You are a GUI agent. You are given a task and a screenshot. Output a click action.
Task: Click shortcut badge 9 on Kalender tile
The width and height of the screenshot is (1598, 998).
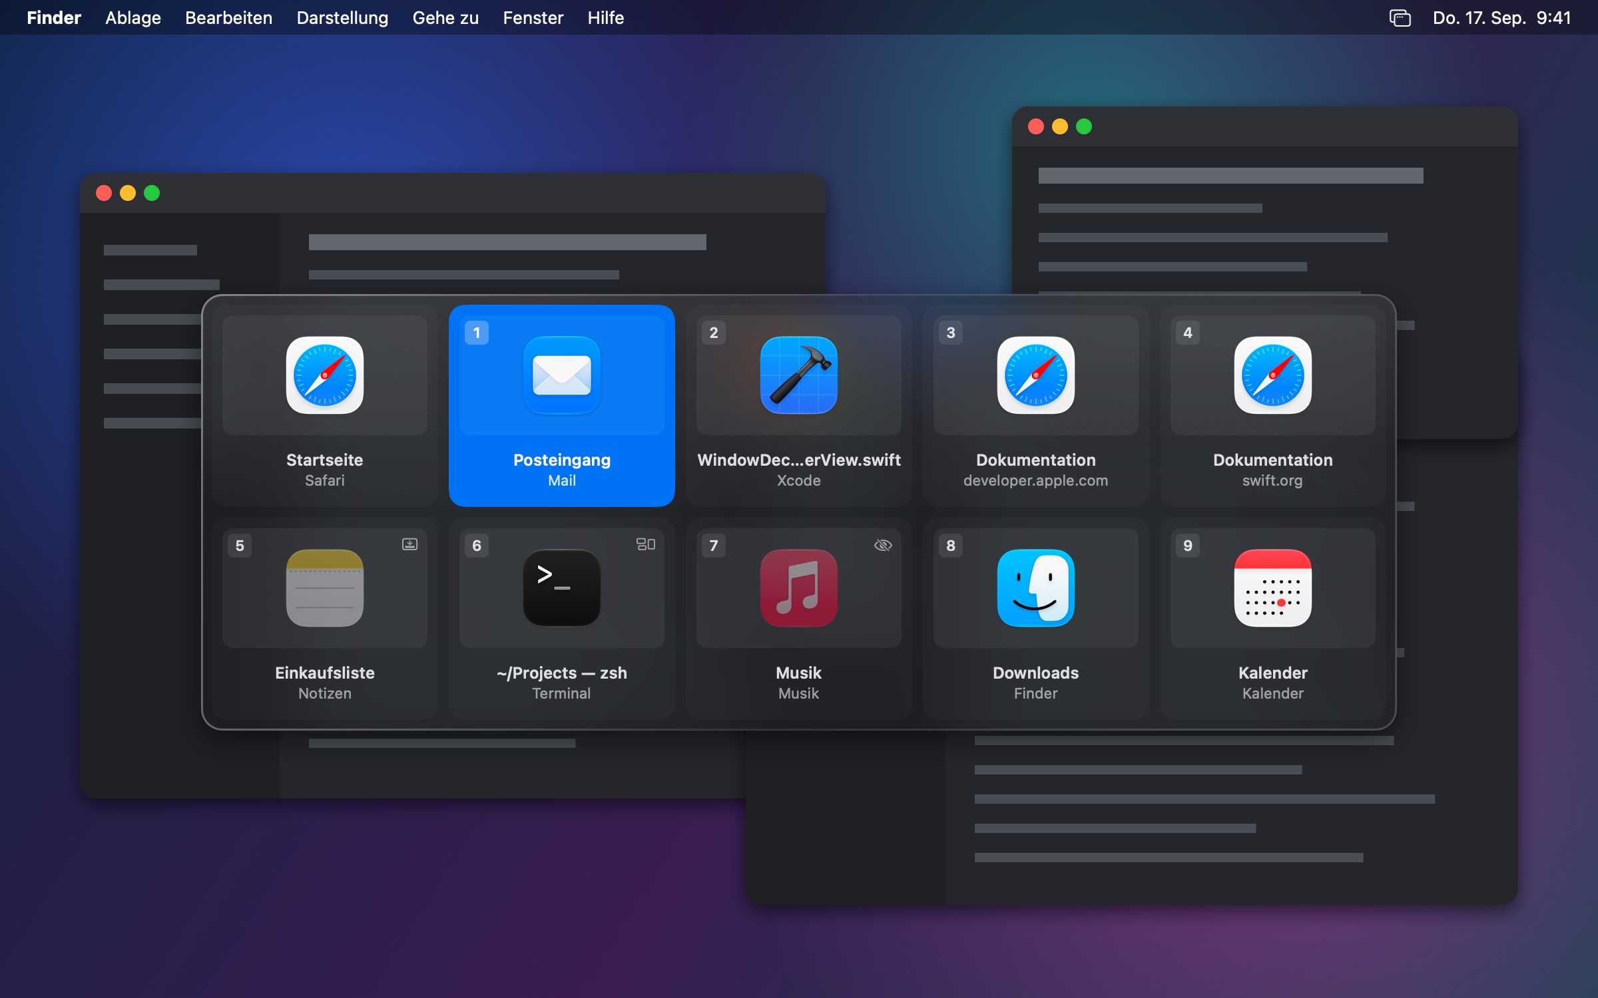(1188, 546)
